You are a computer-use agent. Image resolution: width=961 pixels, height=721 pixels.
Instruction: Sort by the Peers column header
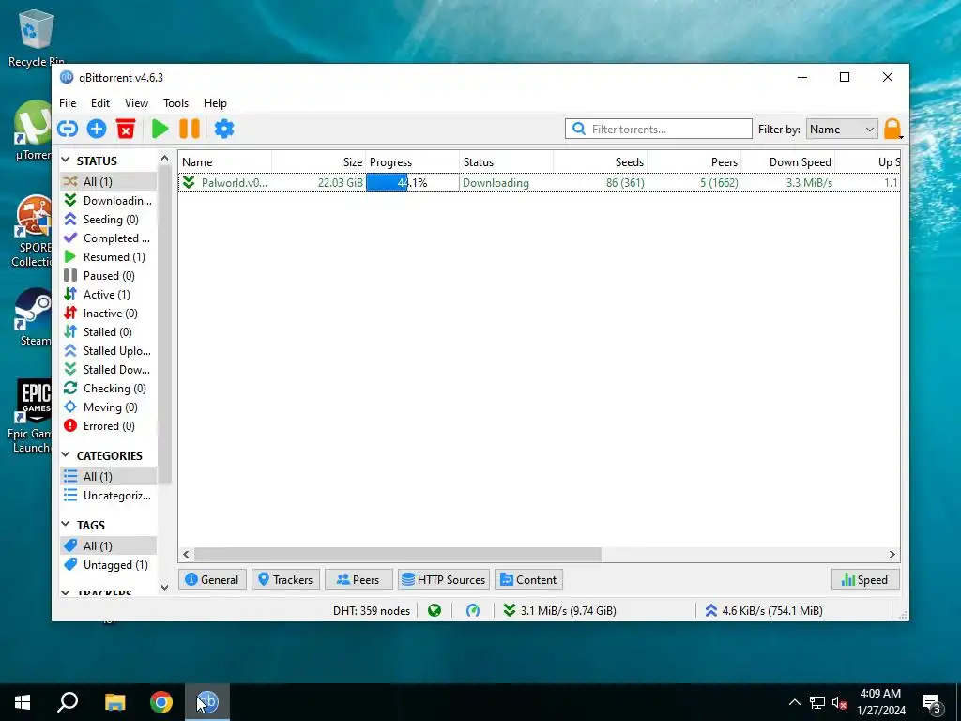694,161
